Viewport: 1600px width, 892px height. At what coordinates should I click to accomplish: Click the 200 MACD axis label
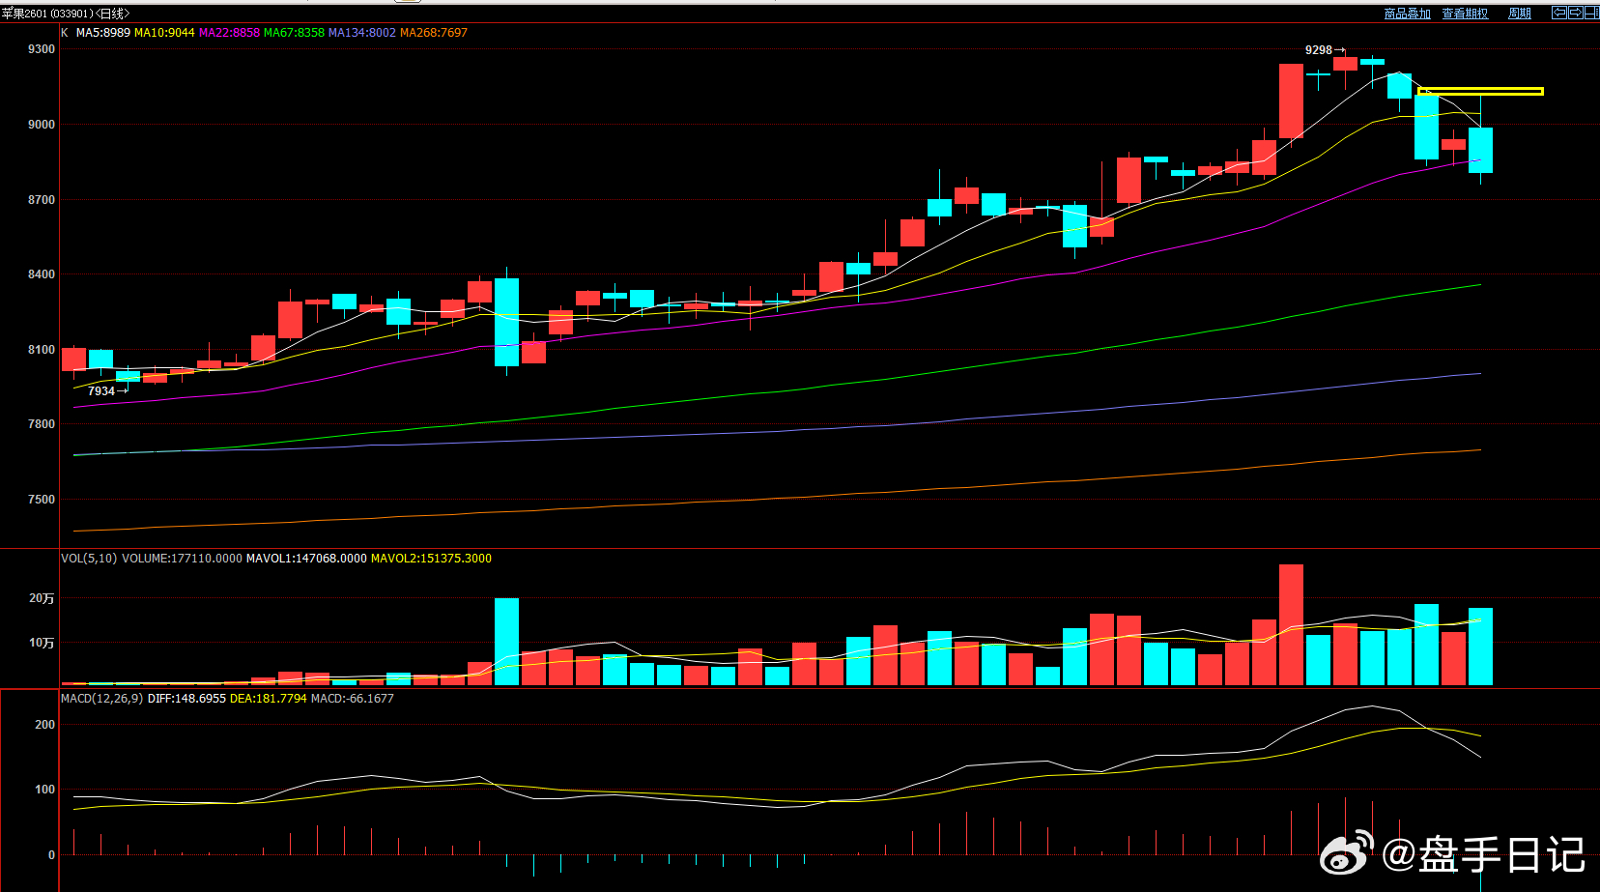point(45,725)
